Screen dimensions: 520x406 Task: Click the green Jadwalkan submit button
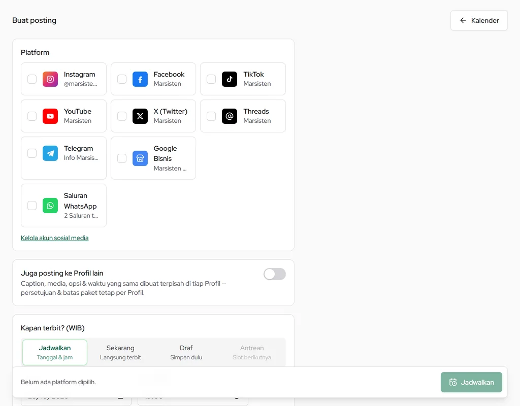point(471,382)
